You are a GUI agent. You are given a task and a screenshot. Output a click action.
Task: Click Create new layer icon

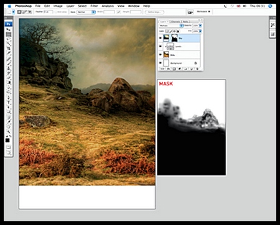point(192,69)
